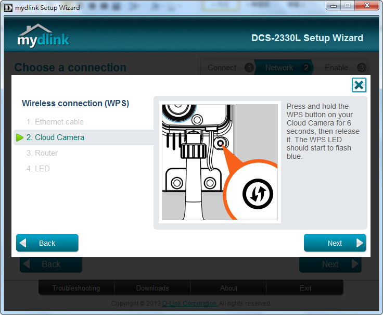Click the Next button in dialog
Viewport: 383px width, 315px height.
point(335,243)
